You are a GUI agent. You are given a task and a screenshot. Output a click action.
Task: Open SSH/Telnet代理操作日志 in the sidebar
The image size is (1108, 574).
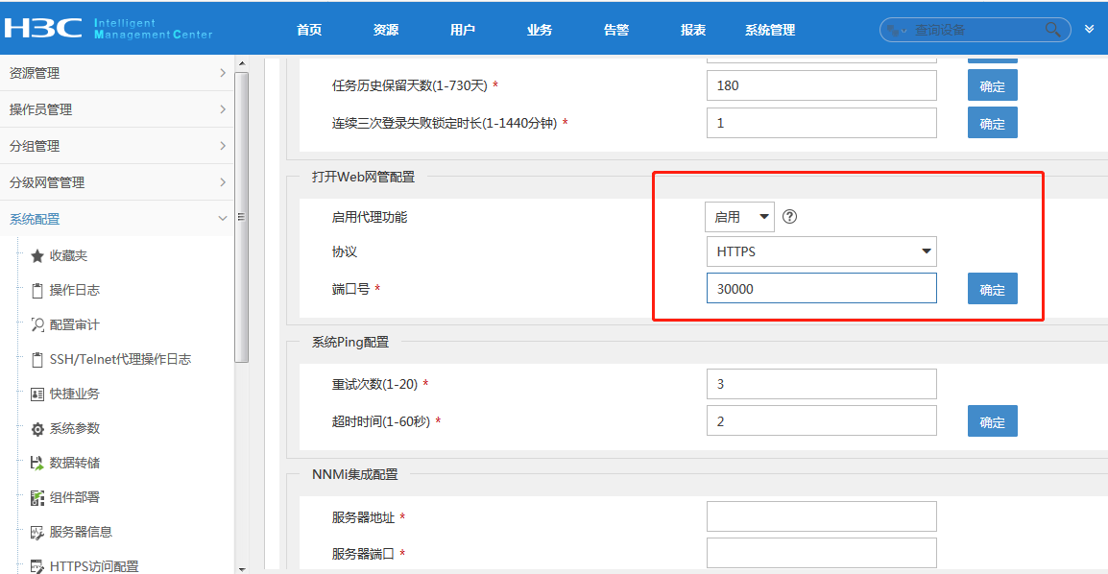click(120, 359)
